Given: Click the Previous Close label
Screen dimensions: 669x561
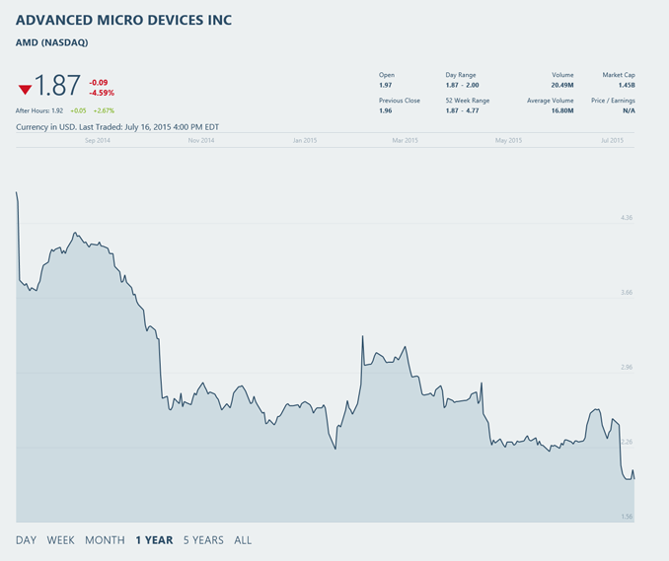Looking at the screenshot, I should [x=400, y=101].
